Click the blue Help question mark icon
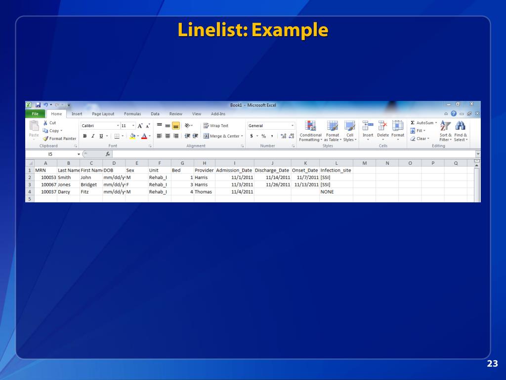This screenshot has width=506, height=380. (454, 113)
